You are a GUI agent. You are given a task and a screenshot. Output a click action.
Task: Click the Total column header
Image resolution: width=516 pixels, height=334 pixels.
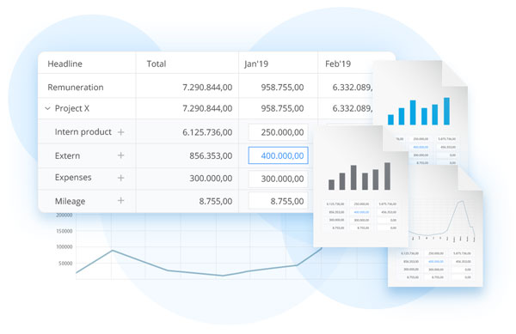(157, 64)
